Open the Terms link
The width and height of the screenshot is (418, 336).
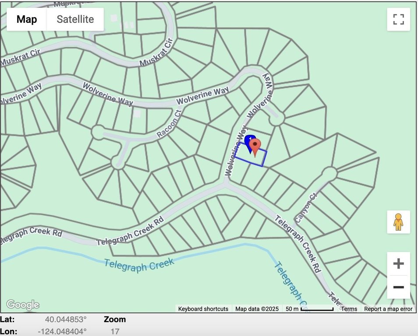349,309
